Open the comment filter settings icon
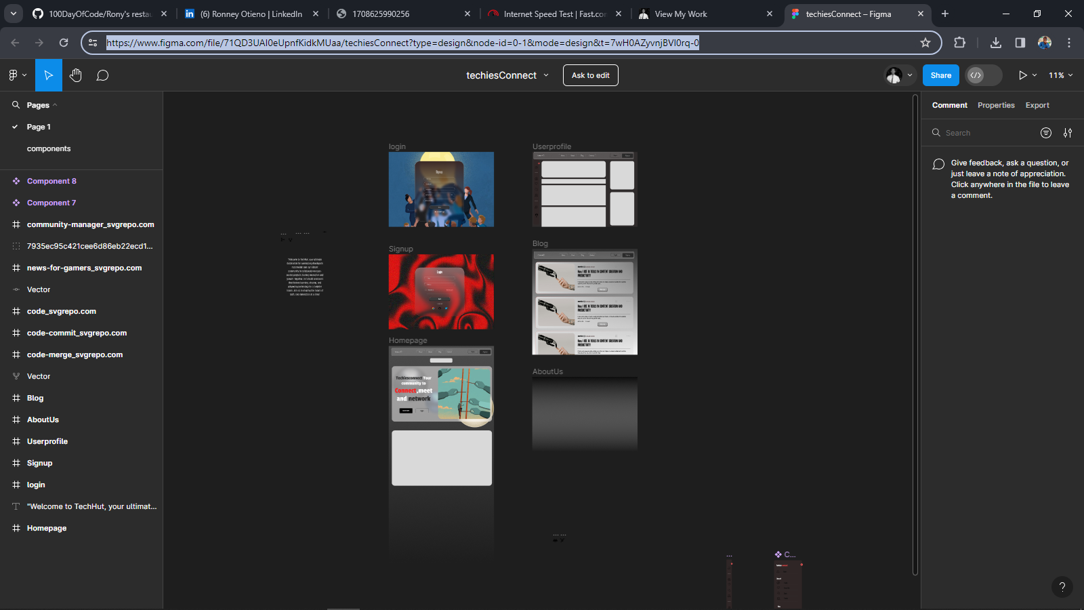Image resolution: width=1084 pixels, height=610 pixels. pos(1068,133)
